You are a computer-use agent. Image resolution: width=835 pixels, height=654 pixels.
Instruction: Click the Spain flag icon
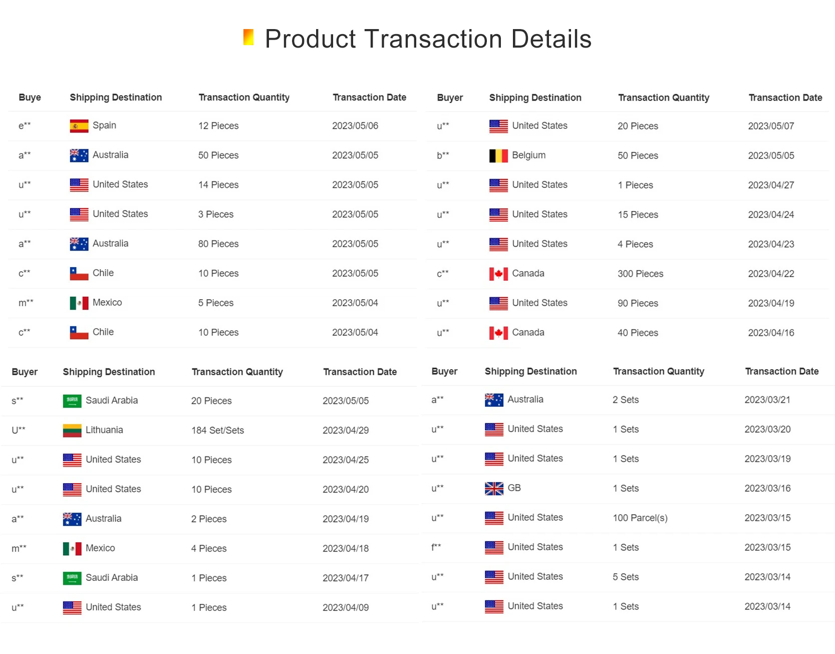79,126
